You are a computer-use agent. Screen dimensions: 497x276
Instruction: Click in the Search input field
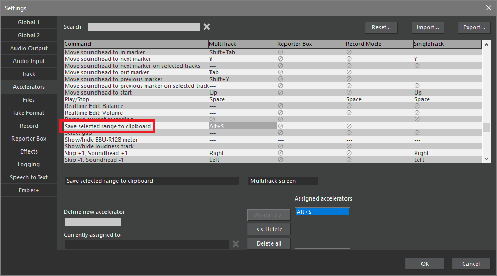(144, 27)
